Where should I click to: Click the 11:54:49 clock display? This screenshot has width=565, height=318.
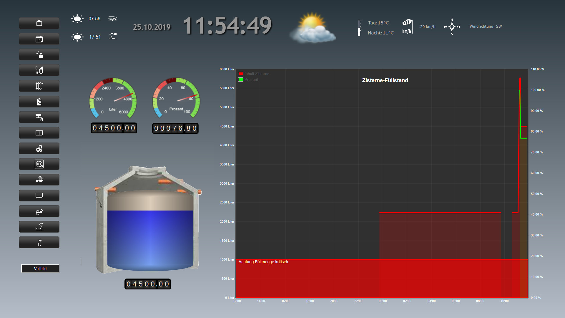227,26
